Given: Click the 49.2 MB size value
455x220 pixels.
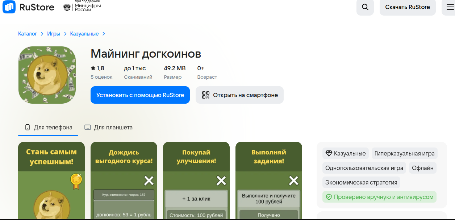Looking at the screenshot, I should (175, 68).
